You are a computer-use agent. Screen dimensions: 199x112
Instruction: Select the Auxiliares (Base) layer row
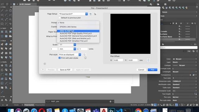click(x=178, y=37)
